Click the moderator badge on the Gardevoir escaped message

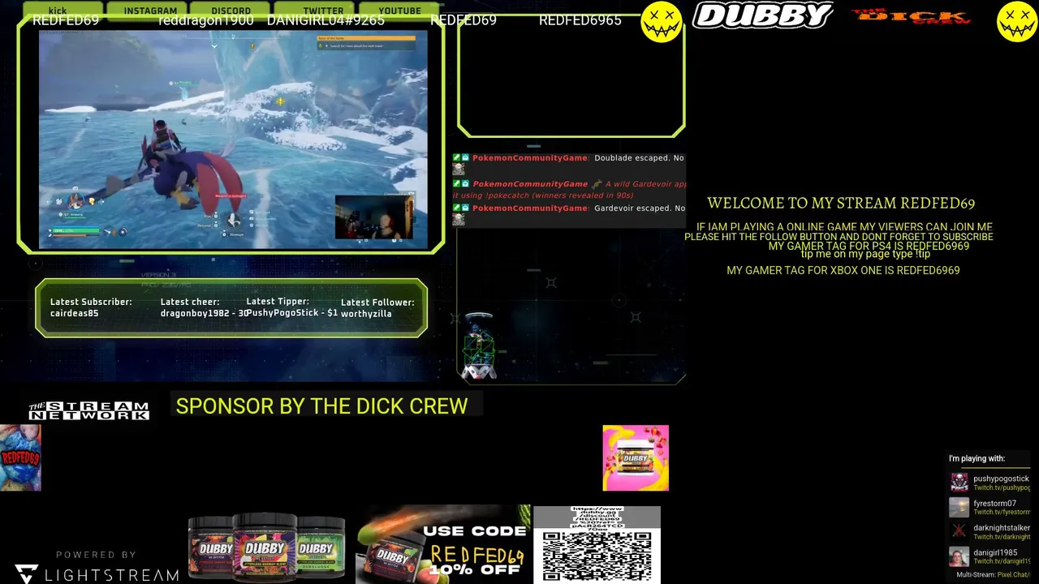[457, 208]
